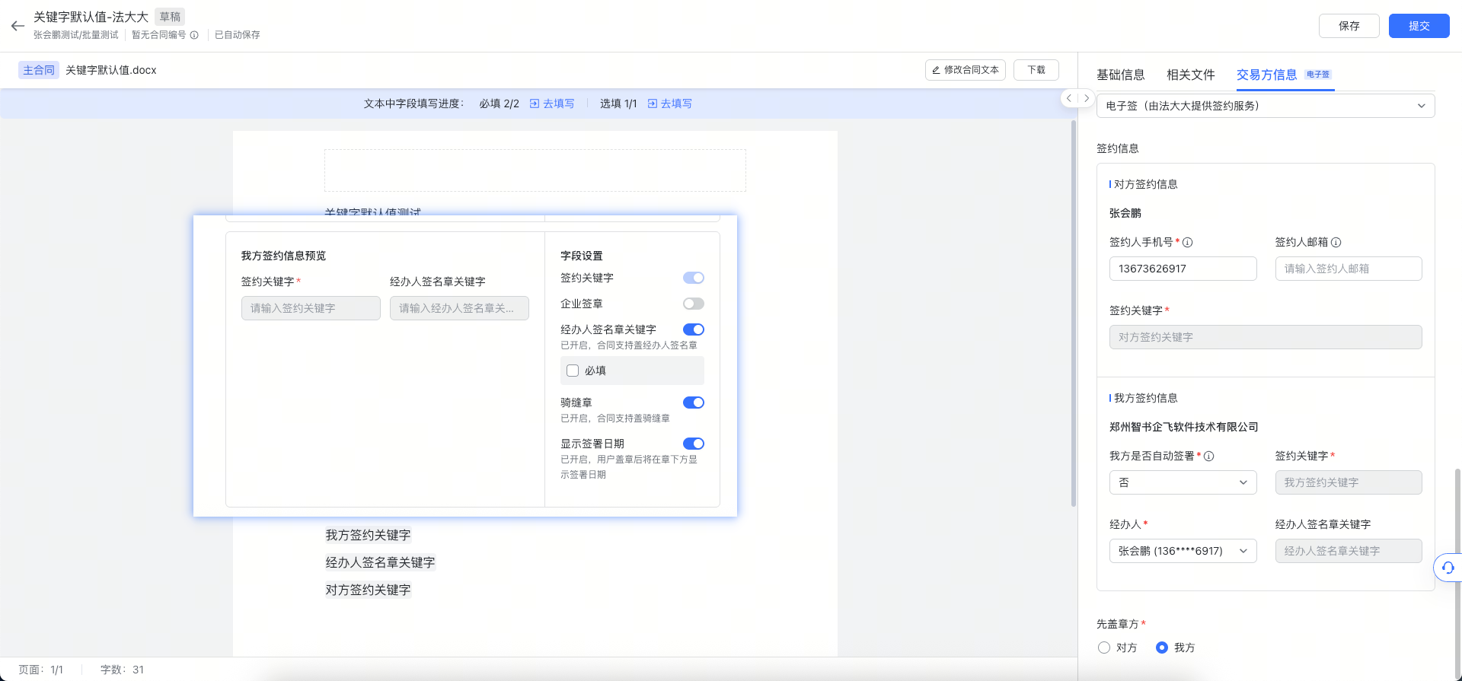Click info icon beside 签约人手机号

(x=1187, y=242)
